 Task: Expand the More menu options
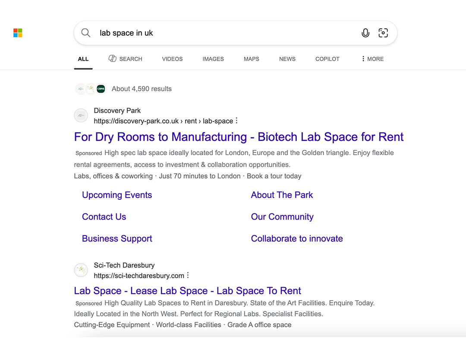pyautogui.click(x=372, y=59)
